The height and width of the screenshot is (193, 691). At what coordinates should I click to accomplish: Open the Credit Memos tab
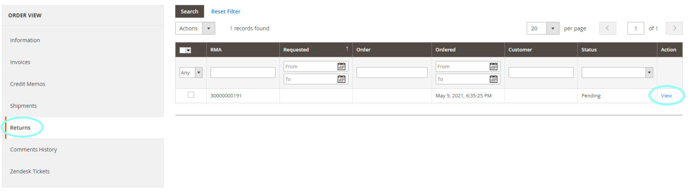click(83, 84)
